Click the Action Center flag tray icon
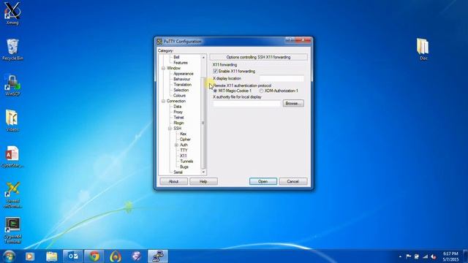Screen dimensions: 468x263 (408, 256)
